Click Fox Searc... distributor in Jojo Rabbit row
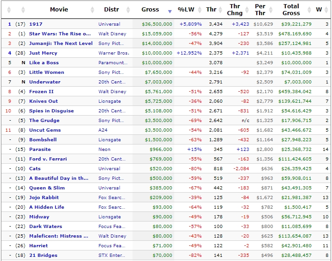Viewport: 332px width, 261px height. (x=112, y=197)
